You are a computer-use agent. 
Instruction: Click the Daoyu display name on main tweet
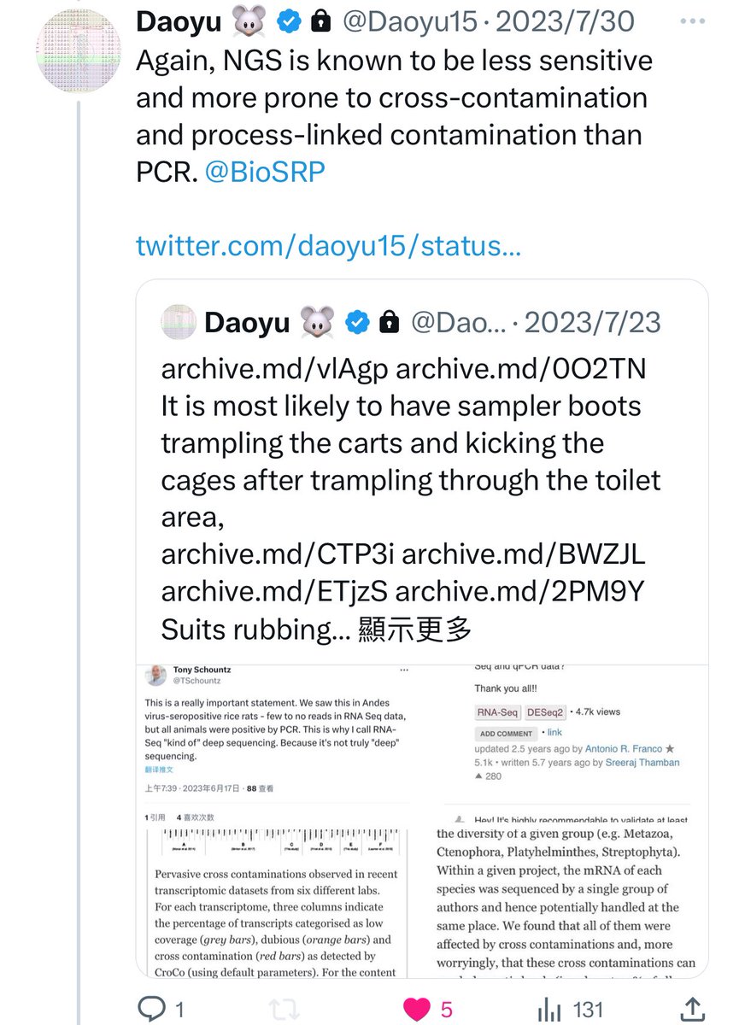coord(179,24)
